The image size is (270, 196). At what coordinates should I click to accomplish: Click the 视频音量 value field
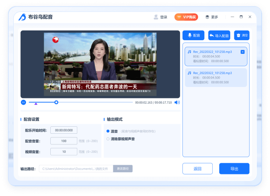[x=64, y=151]
